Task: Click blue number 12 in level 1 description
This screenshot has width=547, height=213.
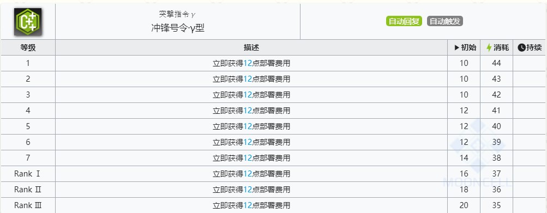Action: pos(248,63)
